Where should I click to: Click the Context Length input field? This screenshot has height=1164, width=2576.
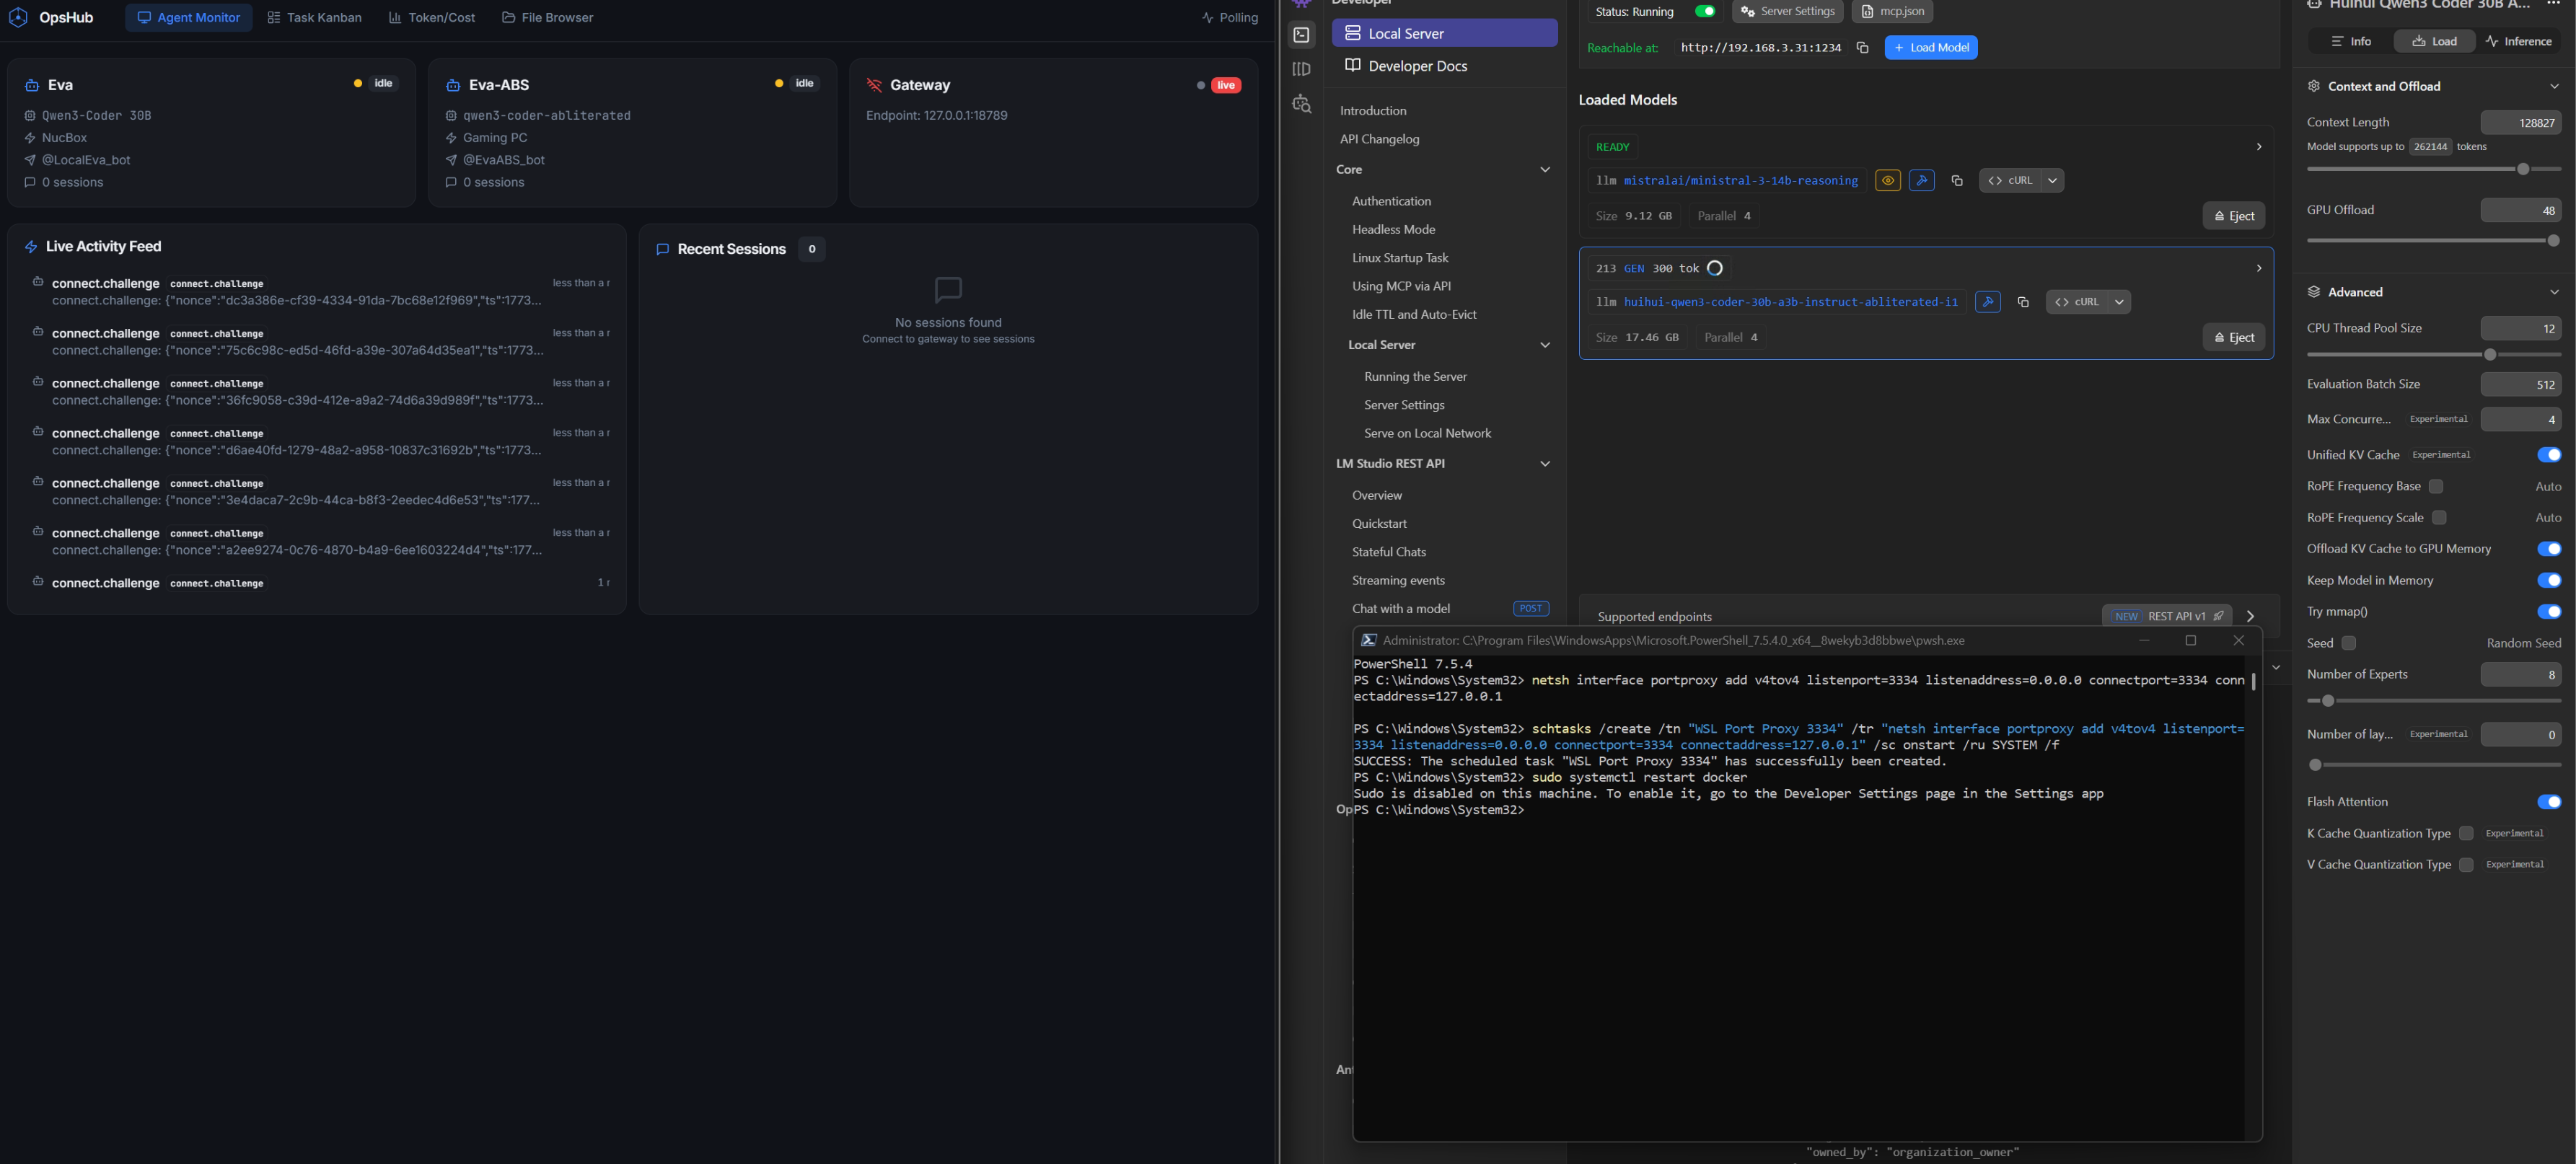click(2520, 123)
